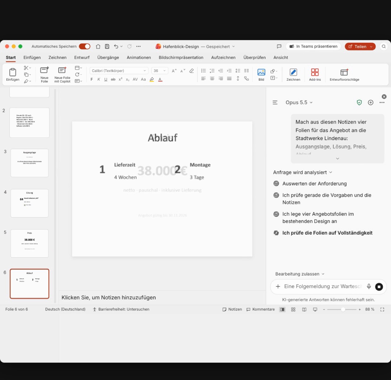Click the microphone dictation icon

point(369,287)
